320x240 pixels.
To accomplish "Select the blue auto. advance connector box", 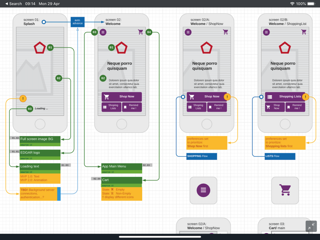I will (77, 22).
